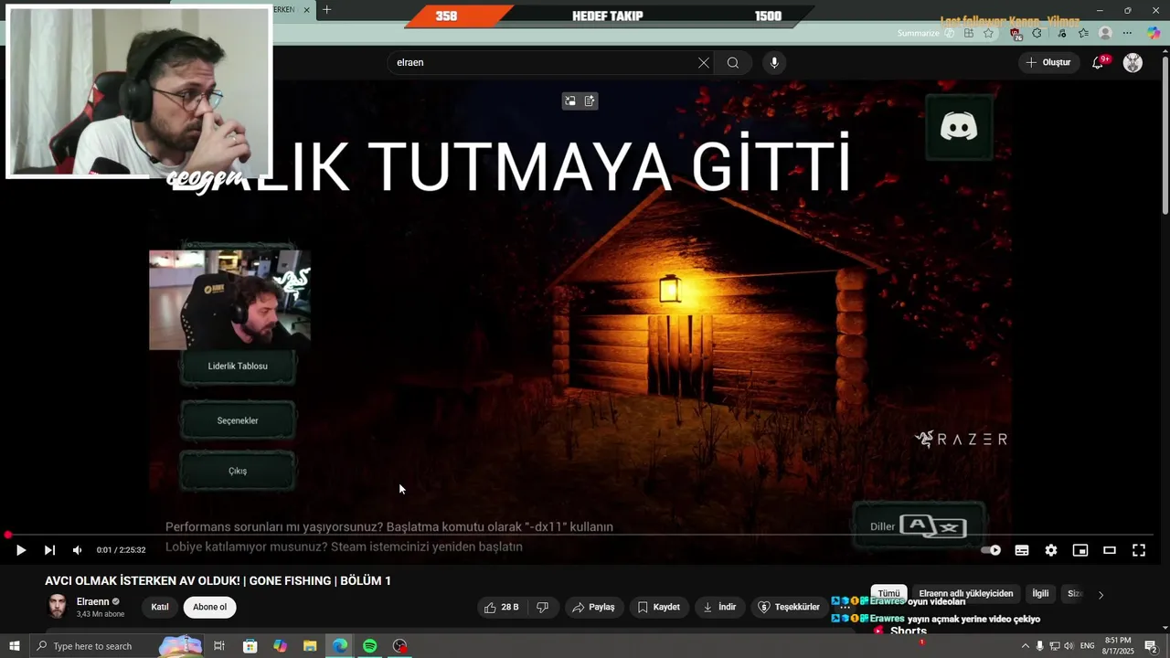This screenshot has width=1170, height=658.
Task: Open the Copilot sidebar icon
Action: (1154, 33)
